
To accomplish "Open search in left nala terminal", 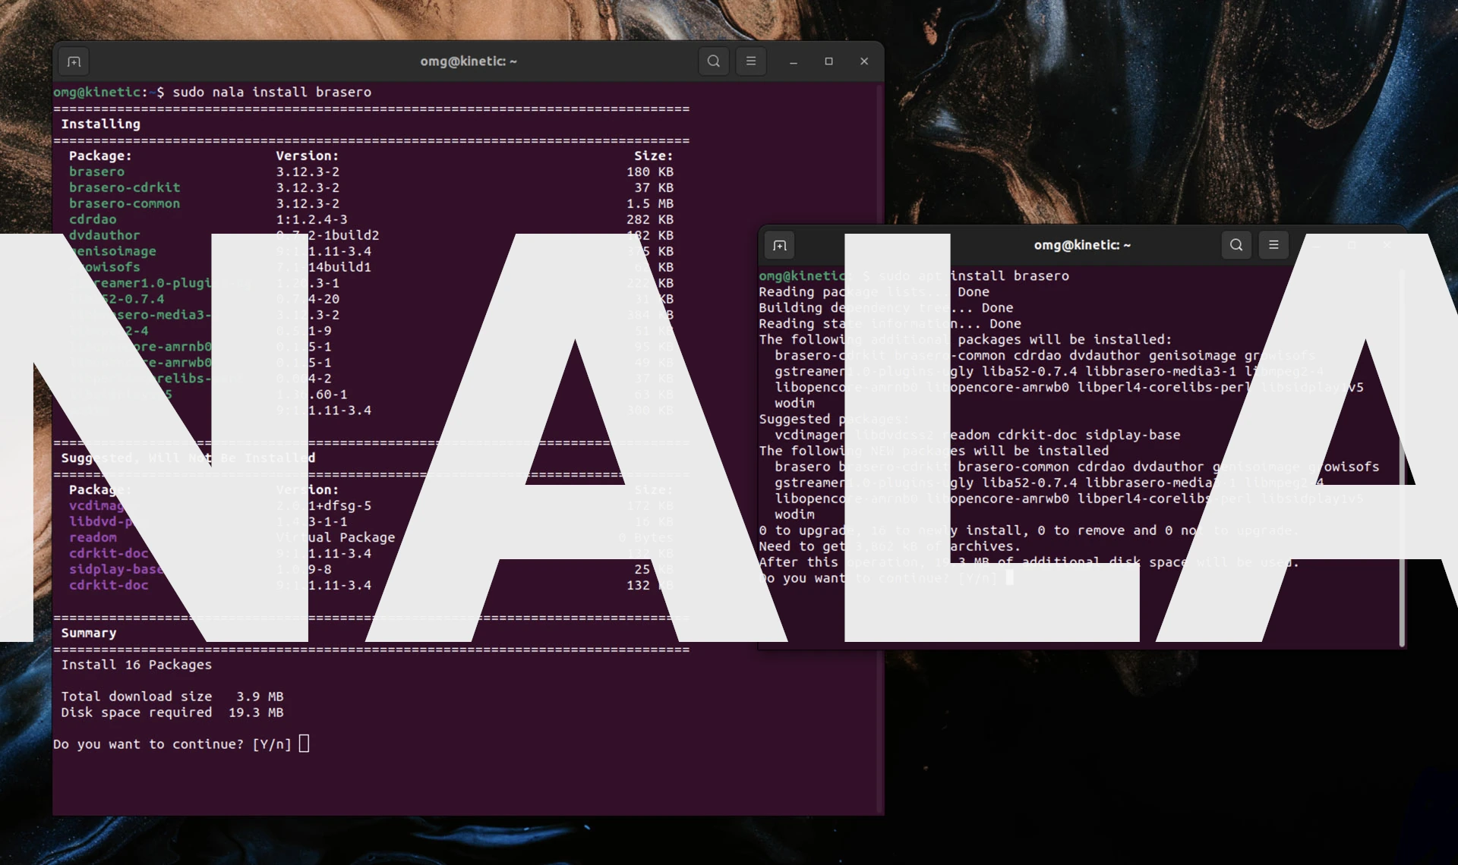I will [714, 61].
